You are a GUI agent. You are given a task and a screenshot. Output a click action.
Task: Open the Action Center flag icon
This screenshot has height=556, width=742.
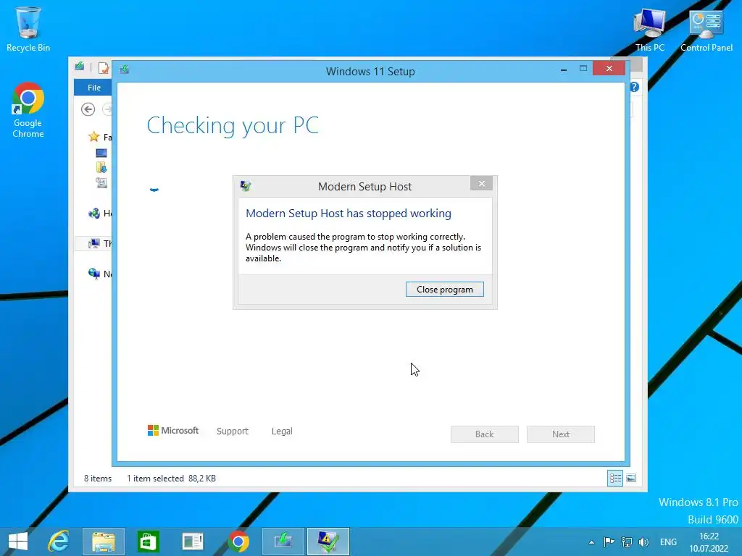[609, 542]
